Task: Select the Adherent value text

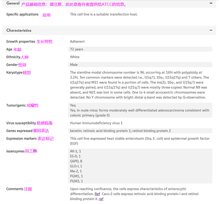Action: click(x=77, y=41)
